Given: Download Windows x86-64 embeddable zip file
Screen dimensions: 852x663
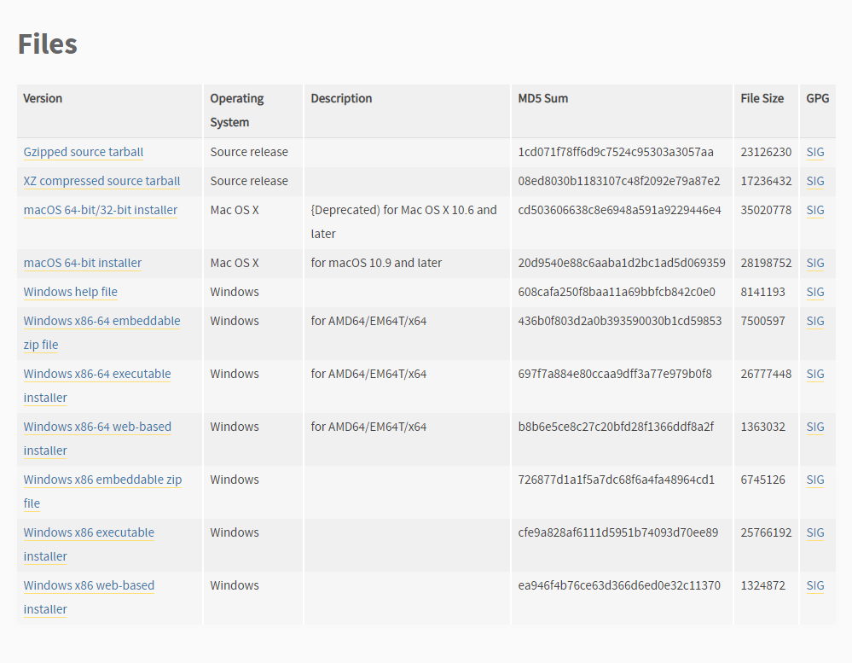Looking at the screenshot, I should coord(101,333).
